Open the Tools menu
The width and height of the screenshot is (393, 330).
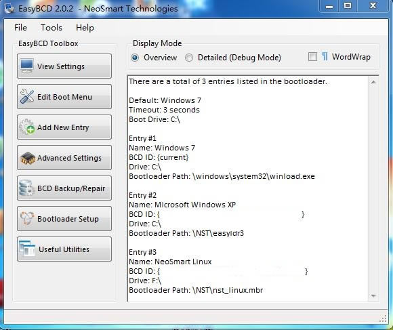tap(51, 28)
